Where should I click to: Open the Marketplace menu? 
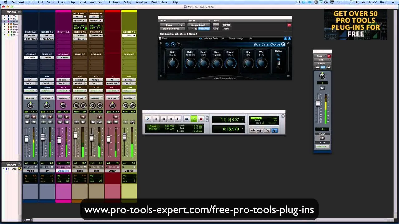click(x=159, y=2)
